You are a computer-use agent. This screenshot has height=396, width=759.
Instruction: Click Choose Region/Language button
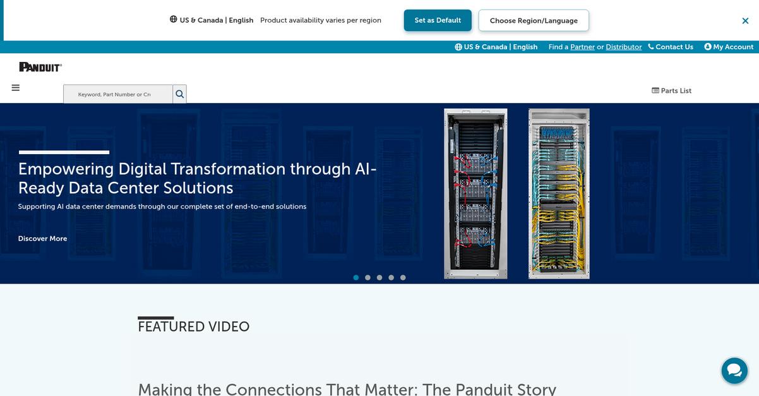pos(534,20)
